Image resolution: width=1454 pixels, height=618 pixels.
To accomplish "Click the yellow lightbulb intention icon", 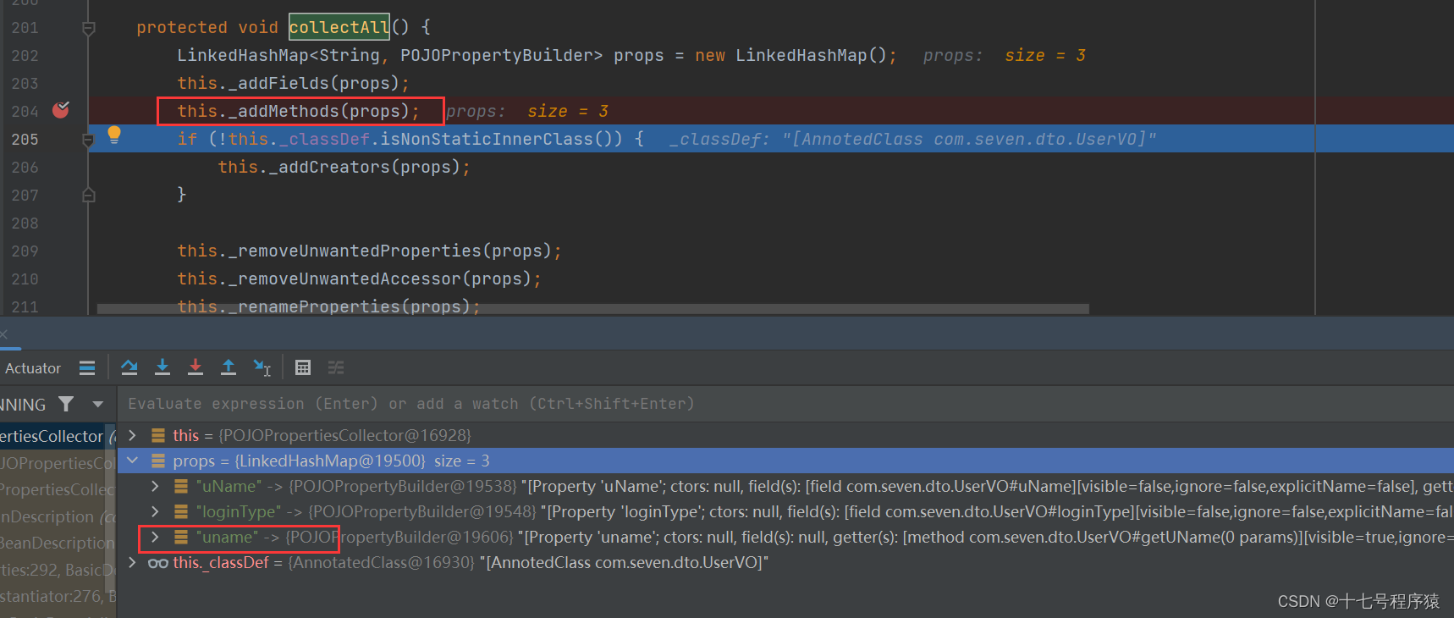I will click(x=114, y=135).
